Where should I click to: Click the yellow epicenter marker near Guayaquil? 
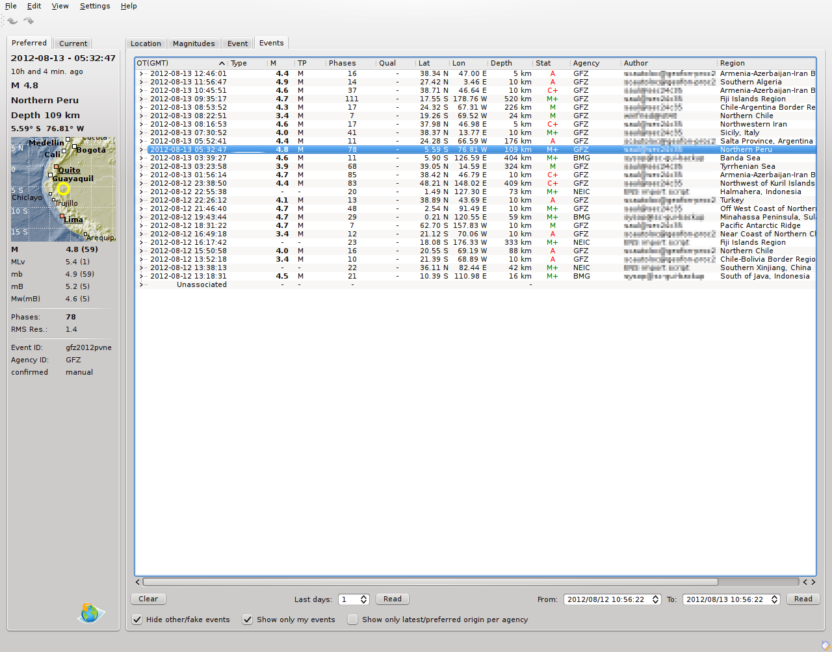click(63, 190)
